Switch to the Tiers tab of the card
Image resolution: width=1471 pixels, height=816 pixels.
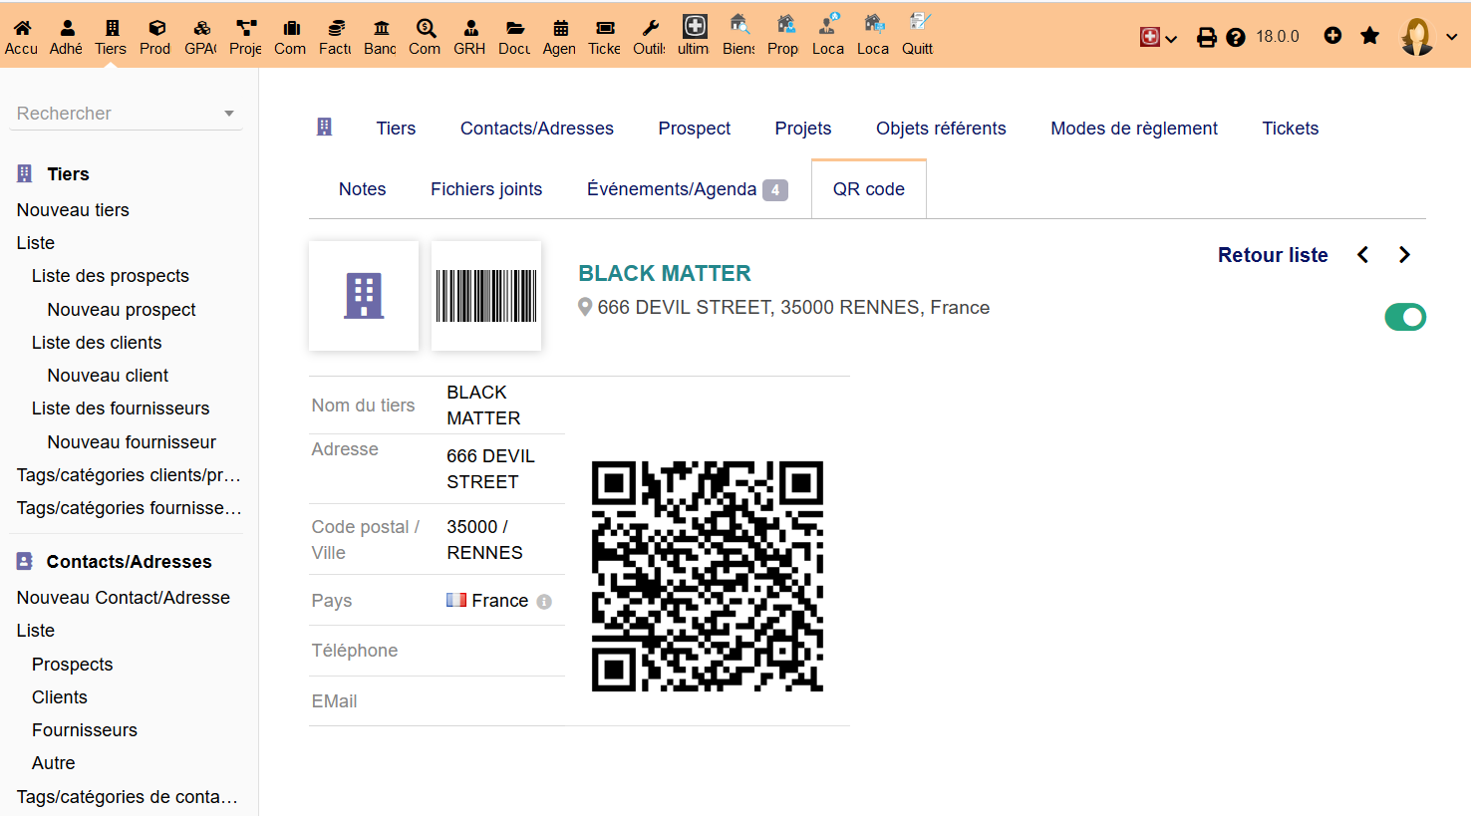(x=396, y=129)
